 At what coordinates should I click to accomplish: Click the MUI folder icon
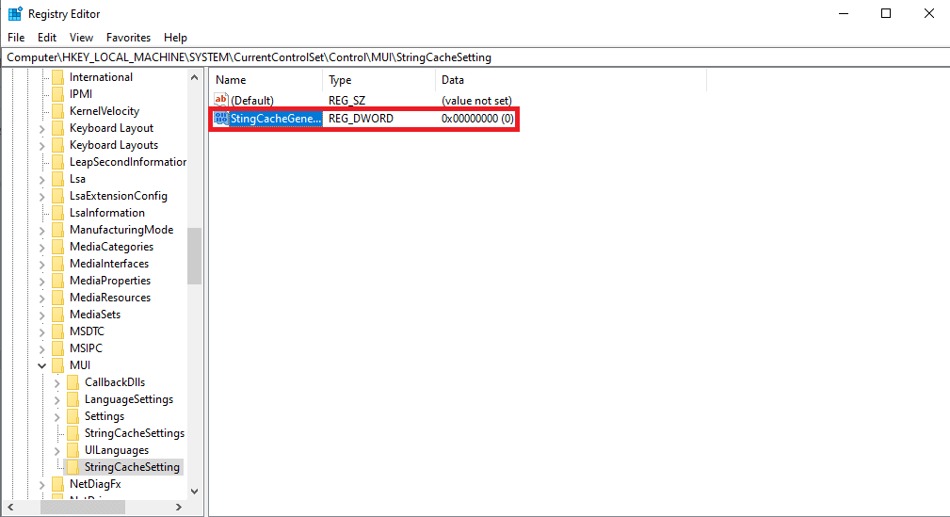tap(58, 365)
